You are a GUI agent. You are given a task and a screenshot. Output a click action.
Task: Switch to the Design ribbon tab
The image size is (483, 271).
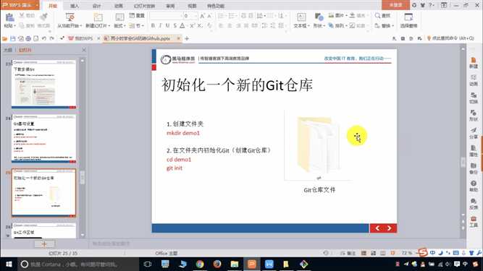[97, 6]
